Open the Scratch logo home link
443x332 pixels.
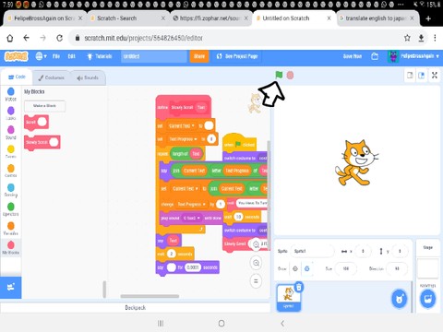tap(16, 56)
